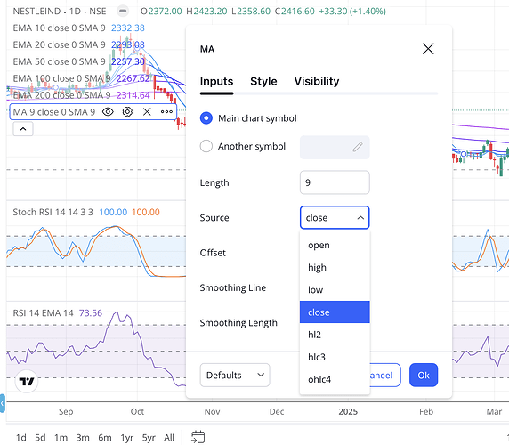Select Main chart symbol radio button
The width and height of the screenshot is (509, 445).
point(206,118)
